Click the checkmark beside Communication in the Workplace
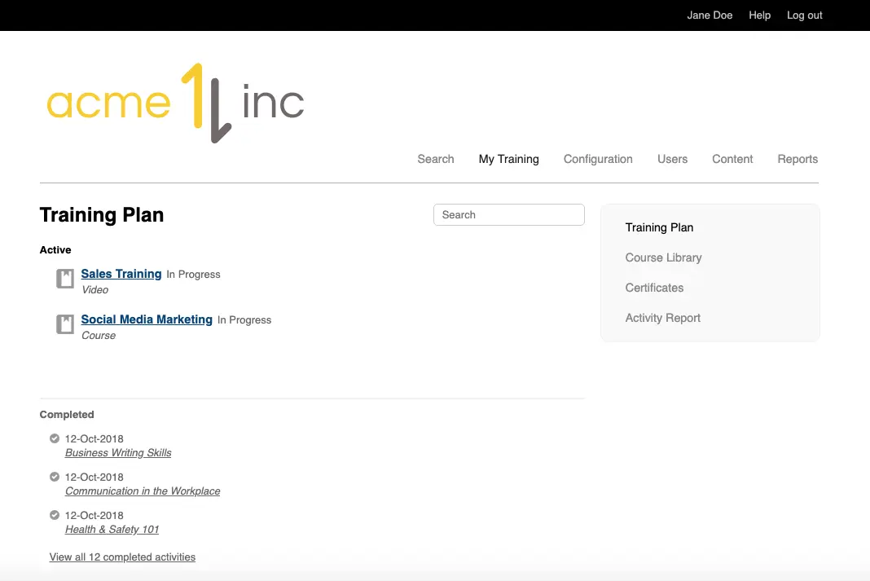Screen dimensions: 870x581 55,477
